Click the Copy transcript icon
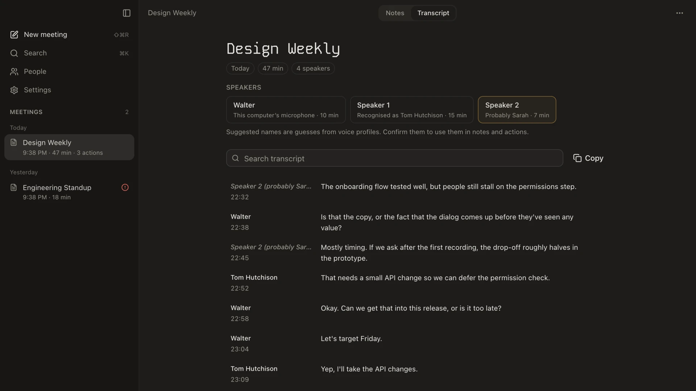696x391 pixels. click(577, 158)
